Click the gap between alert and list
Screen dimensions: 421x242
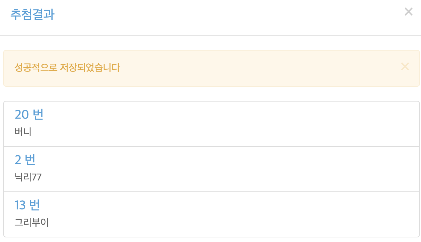tap(211, 94)
